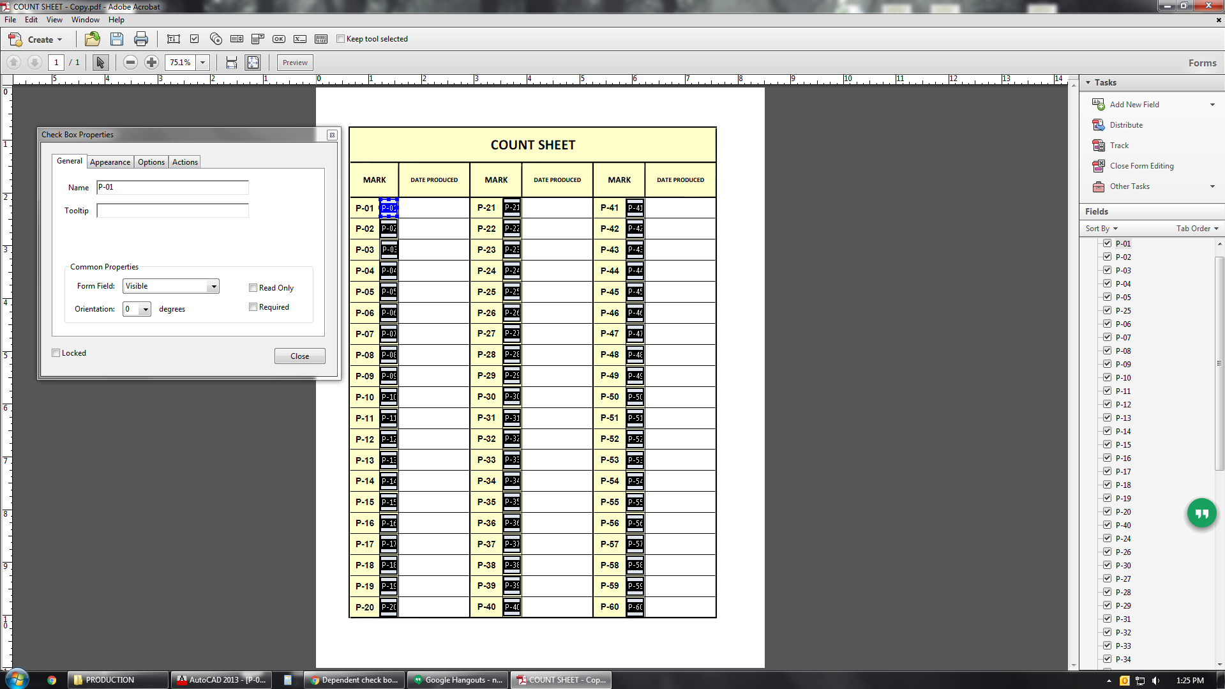Viewport: 1225px width, 689px height.
Task: Select P-25 in the Fields list
Action: [1123, 310]
